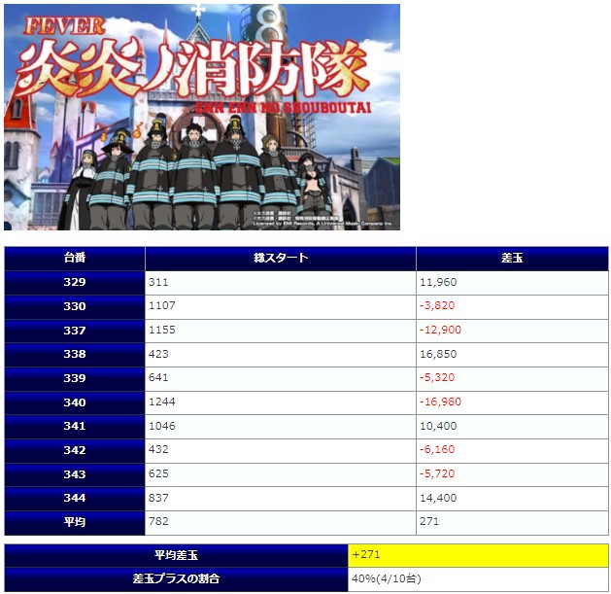Click the 総スタート column header
611x594 pixels.
tap(281, 259)
